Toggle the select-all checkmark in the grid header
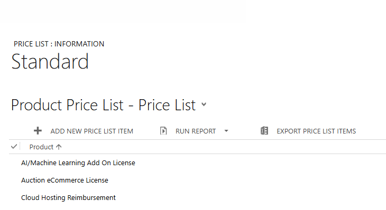Screen dimensions: 386x210 pos(14,147)
